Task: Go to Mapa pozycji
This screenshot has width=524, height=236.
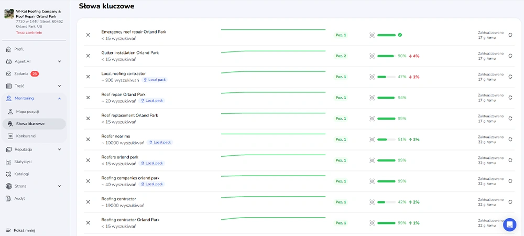Action: 27,112
